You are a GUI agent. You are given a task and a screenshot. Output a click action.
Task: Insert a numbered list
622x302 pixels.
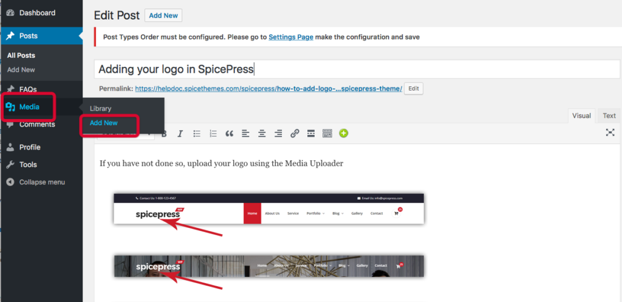(213, 134)
